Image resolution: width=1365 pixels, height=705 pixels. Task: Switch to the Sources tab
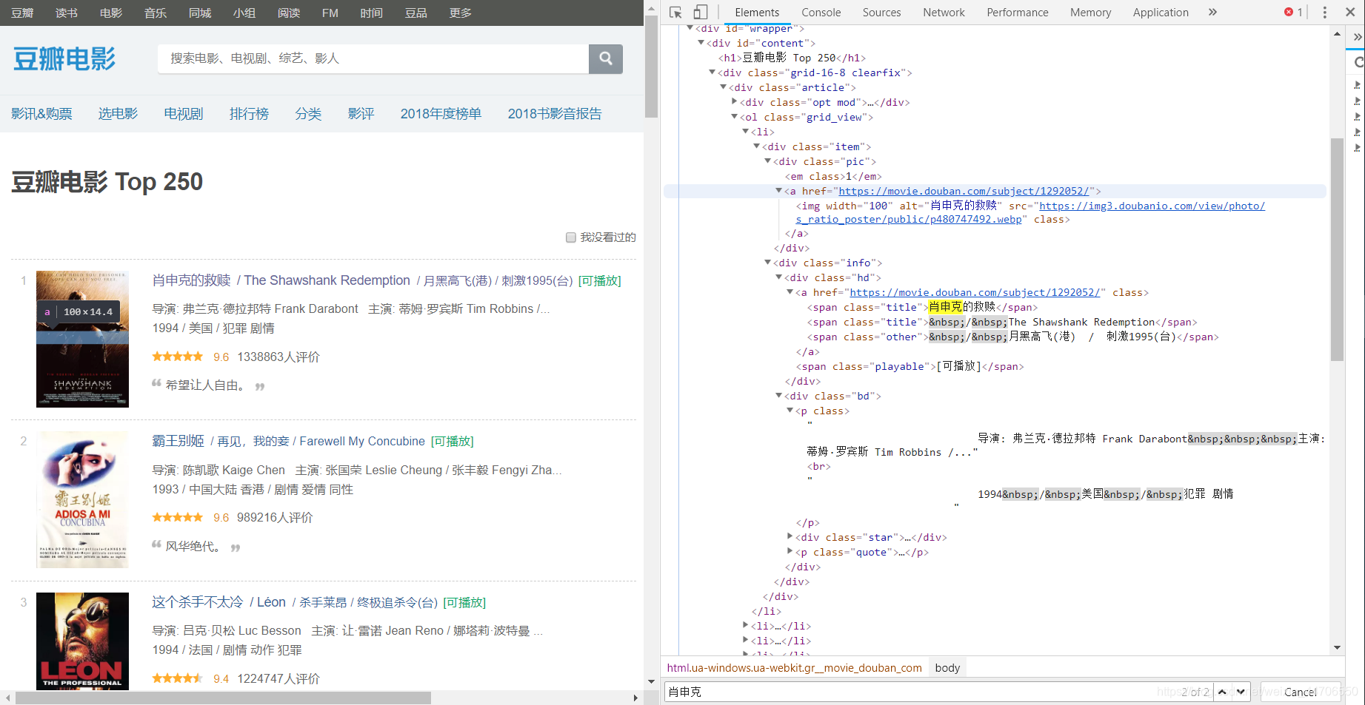tap(881, 12)
